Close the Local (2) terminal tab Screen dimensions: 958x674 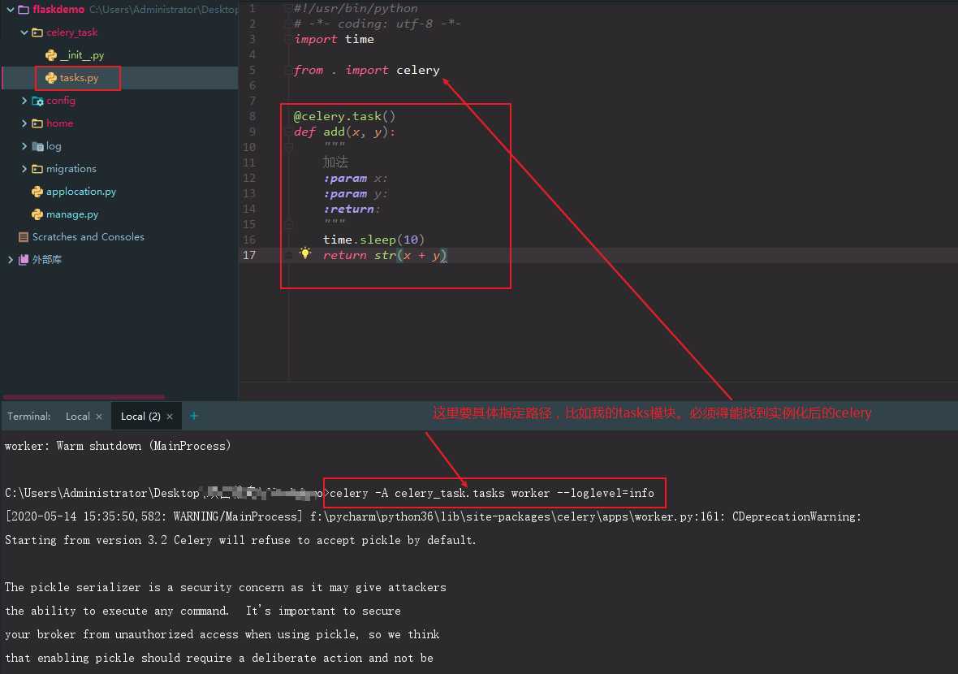pos(170,417)
